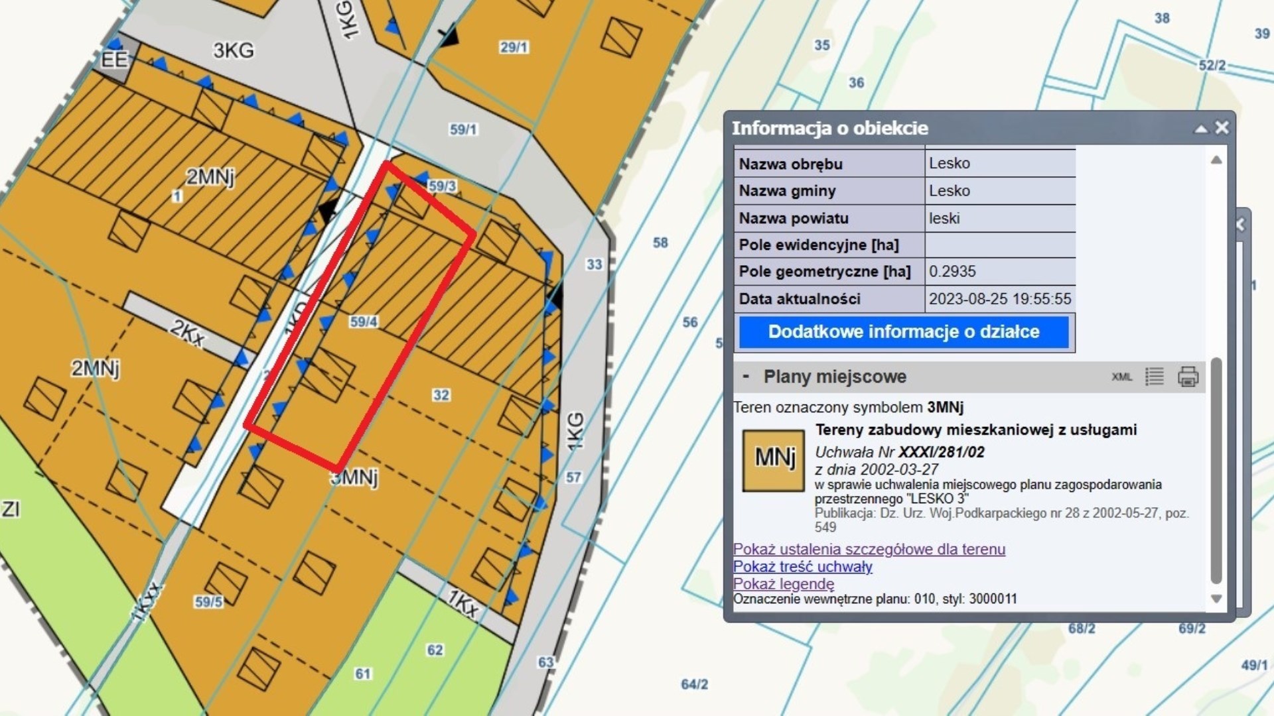Click the EE zone label on map
The height and width of the screenshot is (716, 1274).
pyautogui.click(x=114, y=60)
